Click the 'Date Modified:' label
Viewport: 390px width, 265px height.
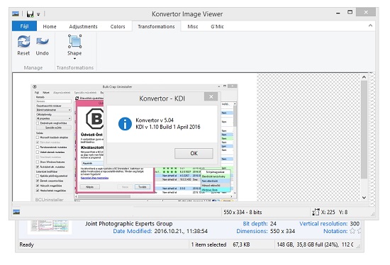tap(133, 231)
